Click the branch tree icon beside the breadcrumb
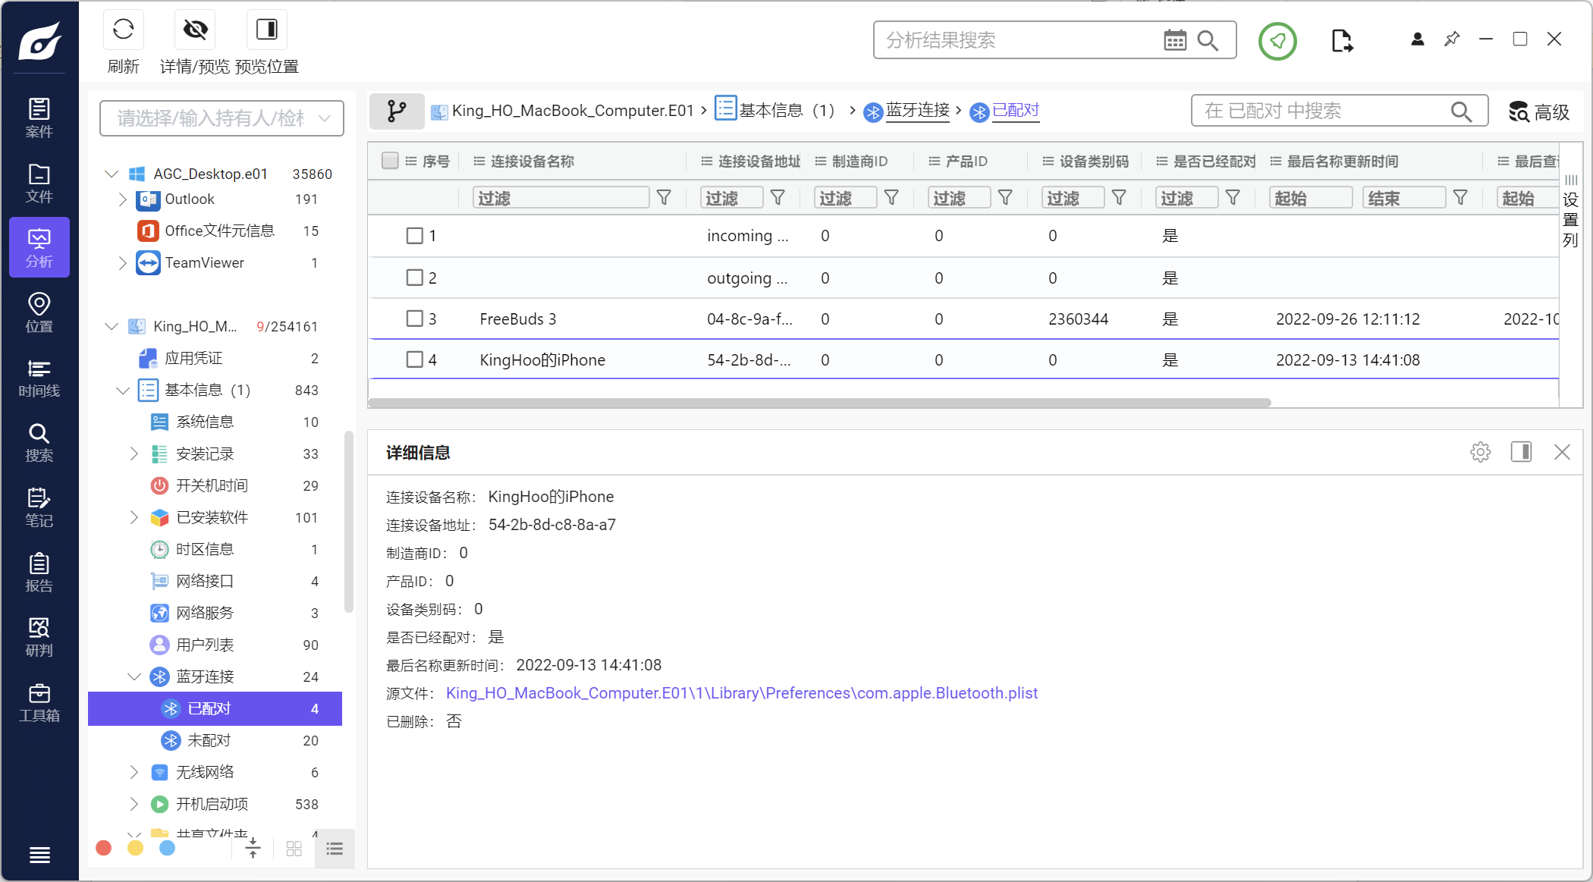The height and width of the screenshot is (882, 1593). pyautogui.click(x=396, y=111)
